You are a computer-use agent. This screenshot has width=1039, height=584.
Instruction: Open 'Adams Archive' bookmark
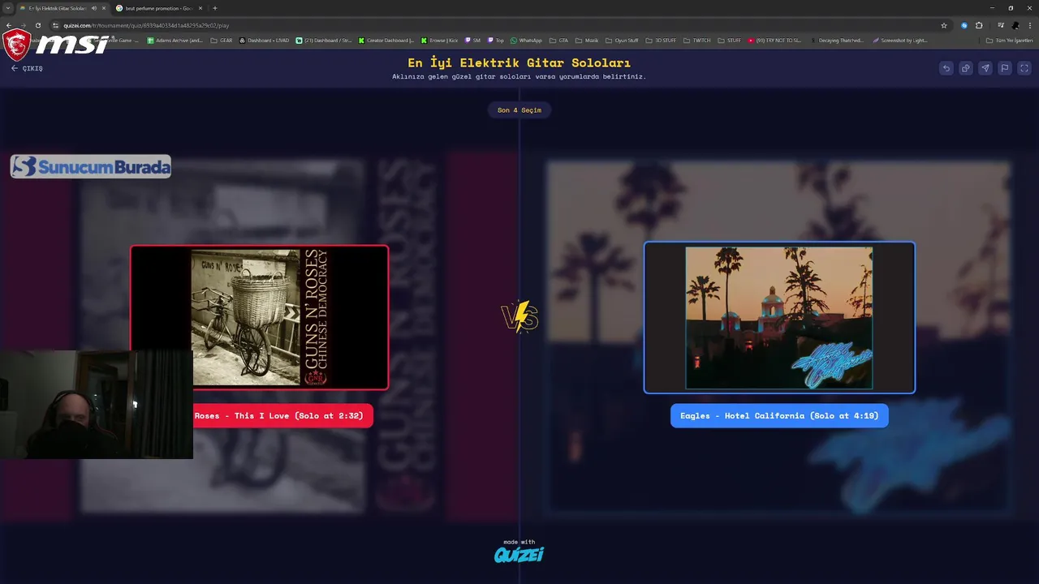(x=175, y=40)
